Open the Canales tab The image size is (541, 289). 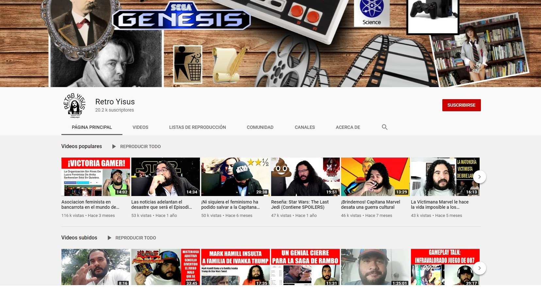click(305, 127)
